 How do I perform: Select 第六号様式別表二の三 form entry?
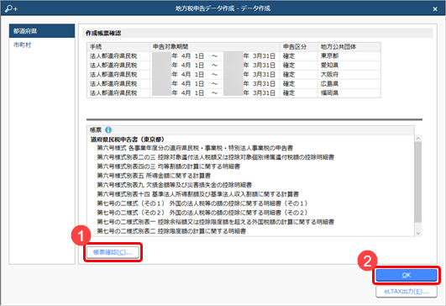point(215,157)
